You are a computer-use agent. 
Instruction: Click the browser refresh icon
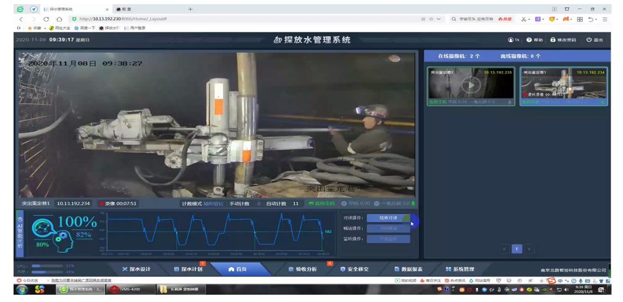coord(46,19)
